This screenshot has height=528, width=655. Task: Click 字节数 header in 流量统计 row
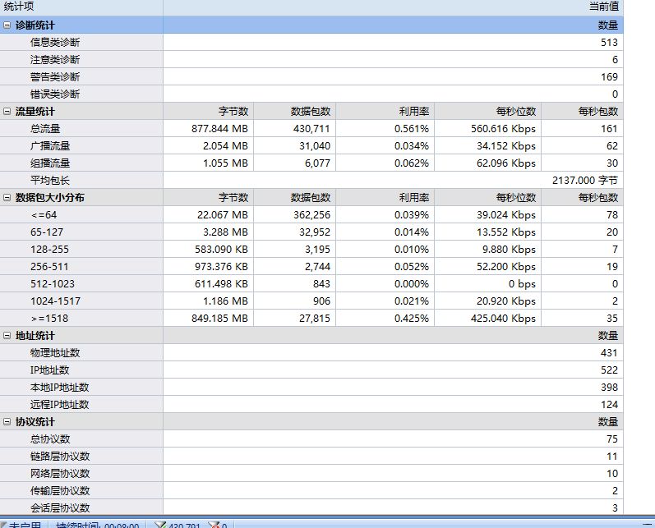233,112
